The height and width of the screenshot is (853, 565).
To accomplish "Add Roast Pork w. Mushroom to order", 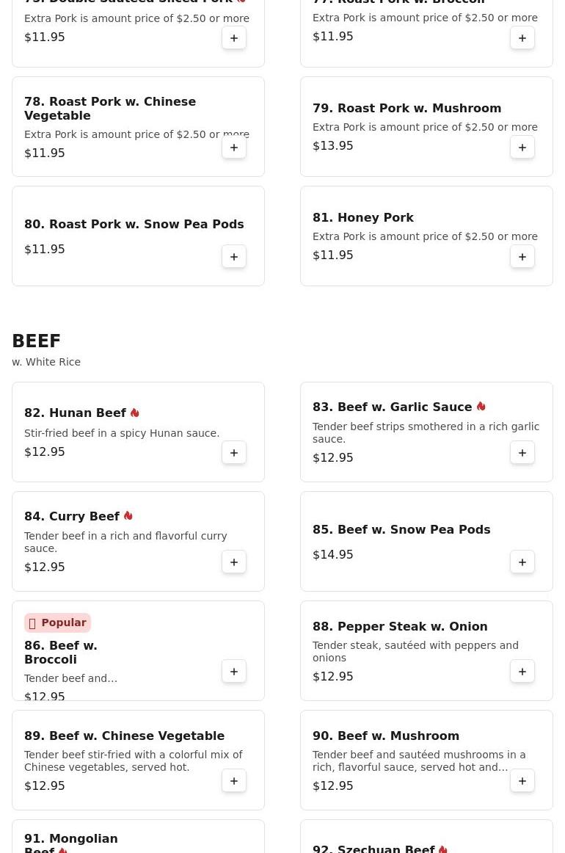I will click(522, 148).
